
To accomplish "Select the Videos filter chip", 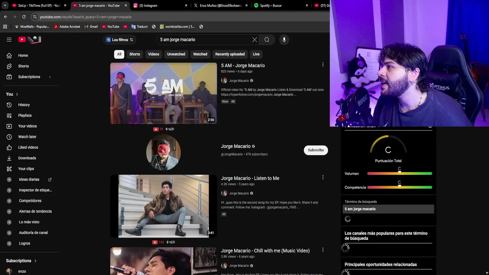I will pyautogui.click(x=154, y=54).
